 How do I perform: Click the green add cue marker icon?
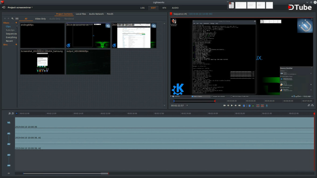[x=253, y=105]
